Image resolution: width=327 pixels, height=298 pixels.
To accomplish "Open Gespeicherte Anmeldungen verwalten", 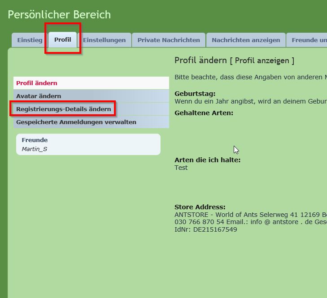I will click(76, 122).
